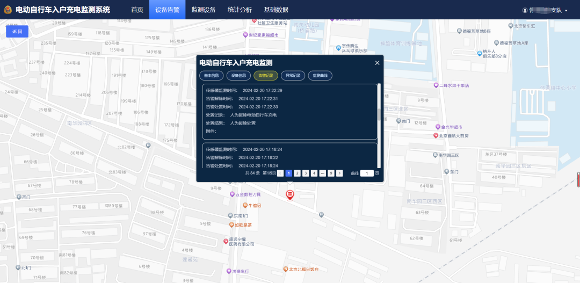This screenshot has height=283, width=580.
Task: Click the 世纪家家福超市 map marker icon
Action: (244, 35)
